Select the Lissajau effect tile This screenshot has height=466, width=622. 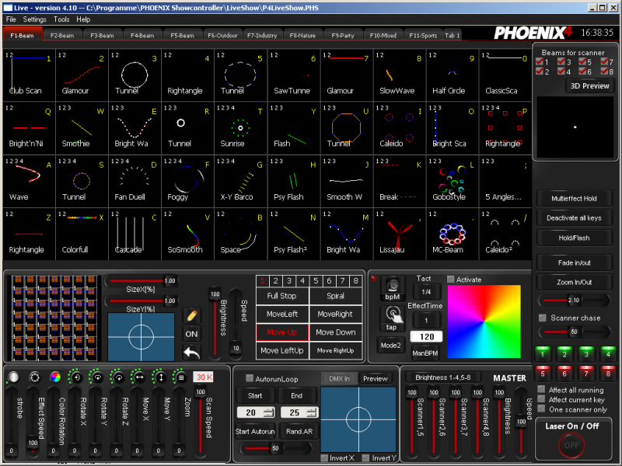click(x=400, y=235)
